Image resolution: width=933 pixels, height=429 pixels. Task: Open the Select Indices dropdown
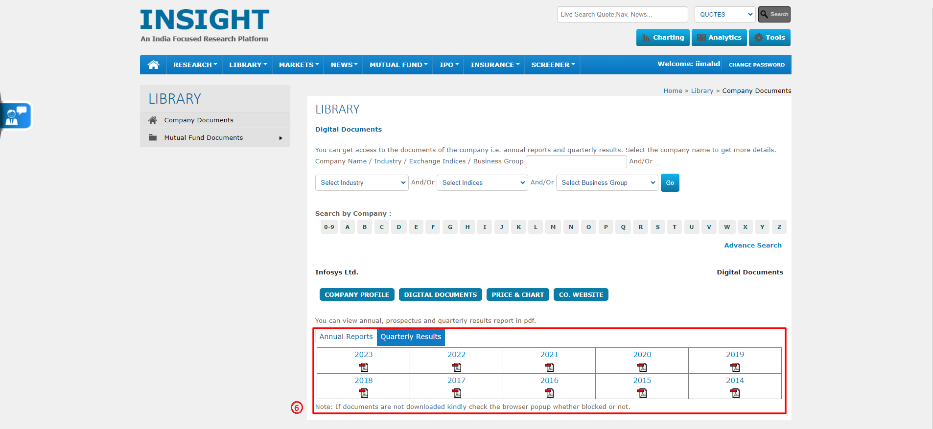tap(482, 182)
